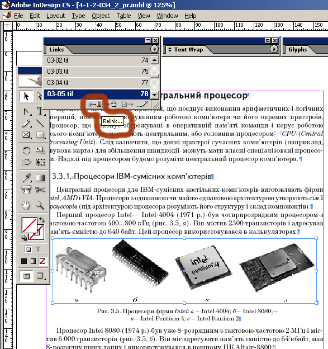Select the Pen tool
Screen dimensions: 328x349
click(27, 111)
